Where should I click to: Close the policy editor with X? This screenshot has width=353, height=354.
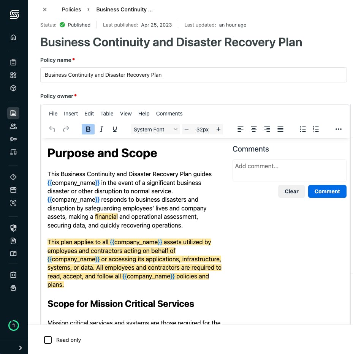45,9
